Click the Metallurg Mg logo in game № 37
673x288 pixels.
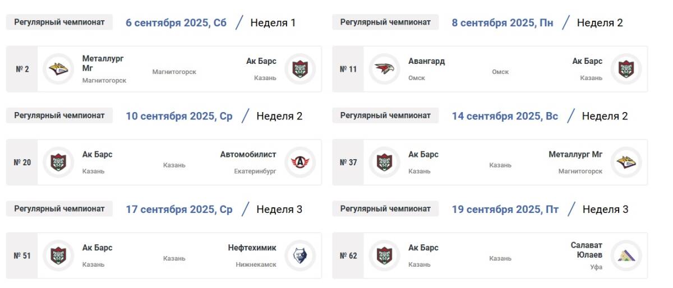[626, 162]
